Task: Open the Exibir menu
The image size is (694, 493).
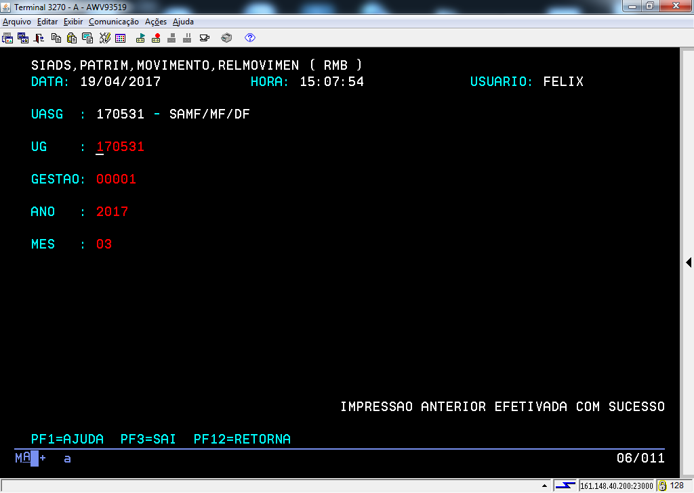Action: click(x=73, y=22)
